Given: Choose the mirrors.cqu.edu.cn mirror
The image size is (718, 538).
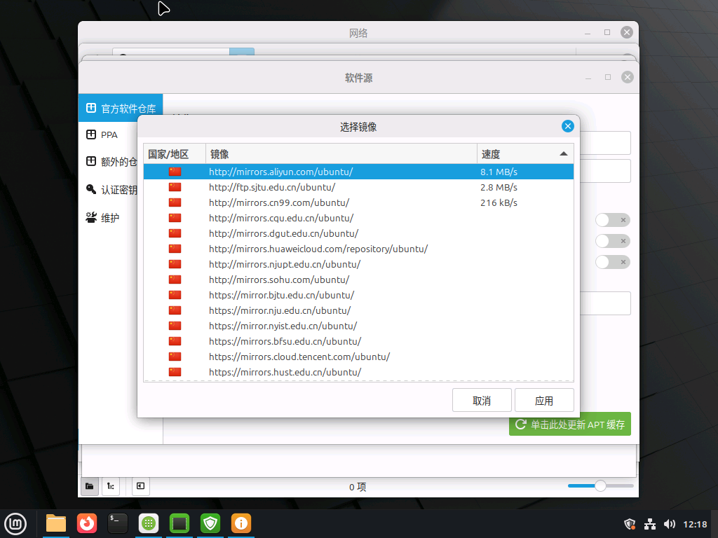Looking at the screenshot, I should (x=358, y=219).
